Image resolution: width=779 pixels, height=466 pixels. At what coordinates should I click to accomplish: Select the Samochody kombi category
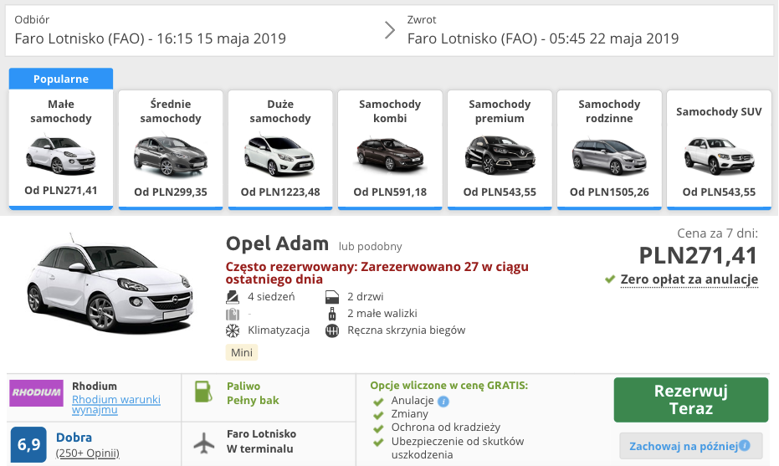(x=390, y=149)
